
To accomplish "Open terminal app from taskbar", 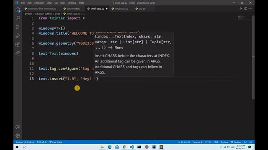I will click(x=139, y=147).
